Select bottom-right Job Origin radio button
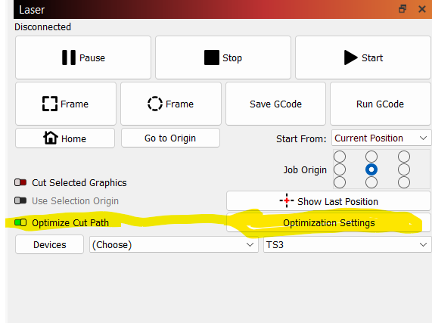This screenshot has width=432, height=323. (x=403, y=182)
